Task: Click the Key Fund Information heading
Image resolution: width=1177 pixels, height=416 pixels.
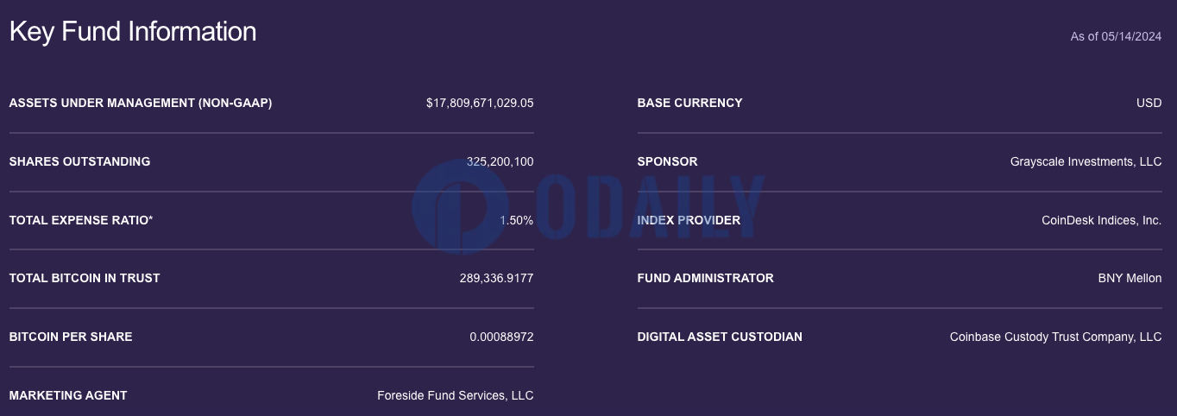Action: pos(133,32)
